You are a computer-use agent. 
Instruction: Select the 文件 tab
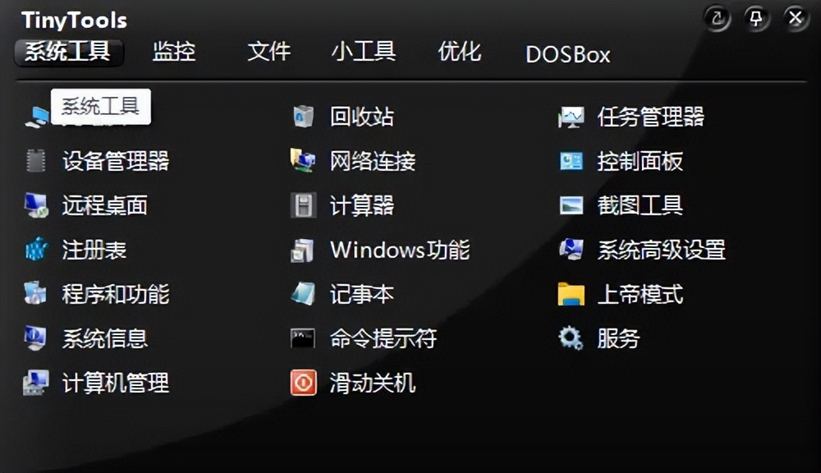268,52
